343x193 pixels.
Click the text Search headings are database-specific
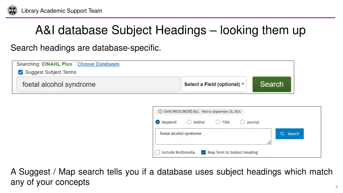click(x=86, y=48)
